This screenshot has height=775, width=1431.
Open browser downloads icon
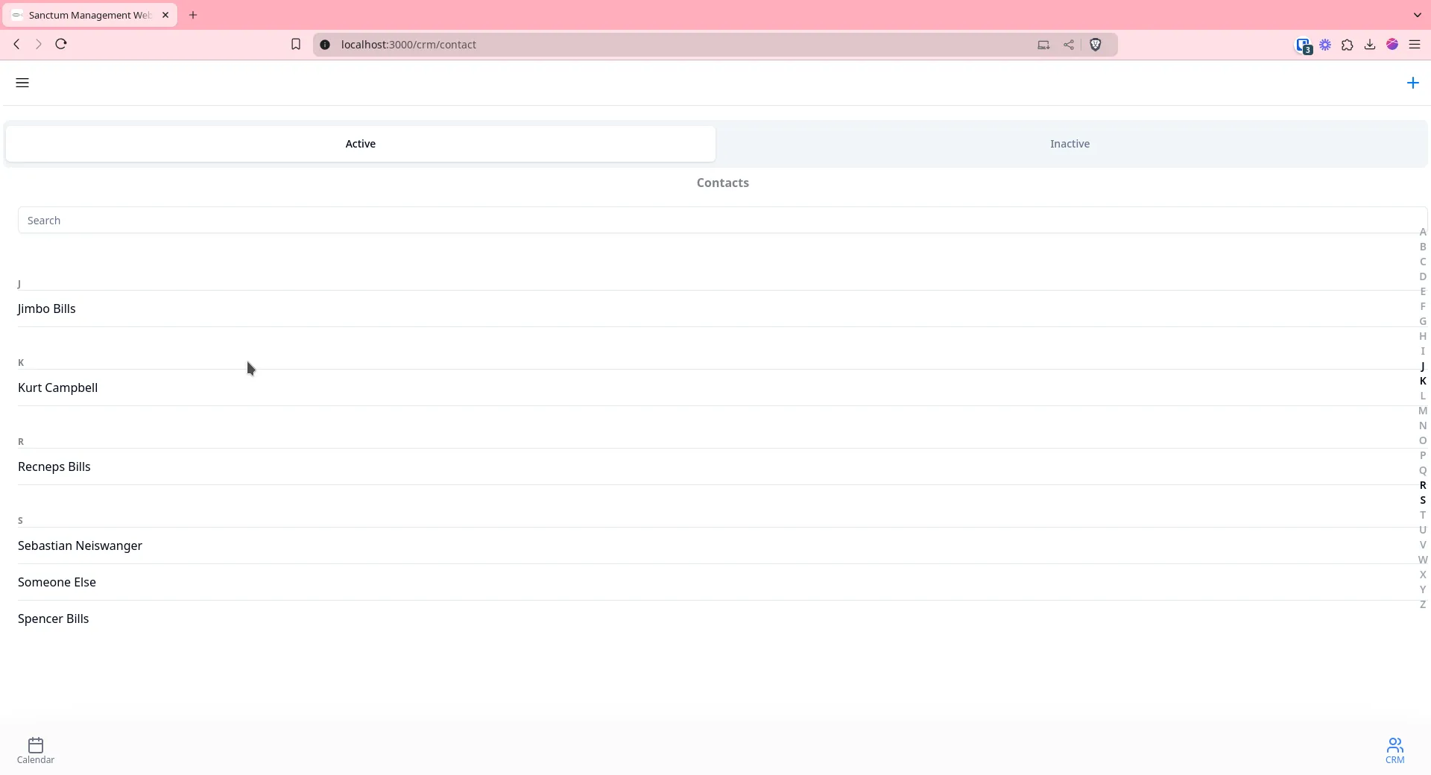point(1370,45)
